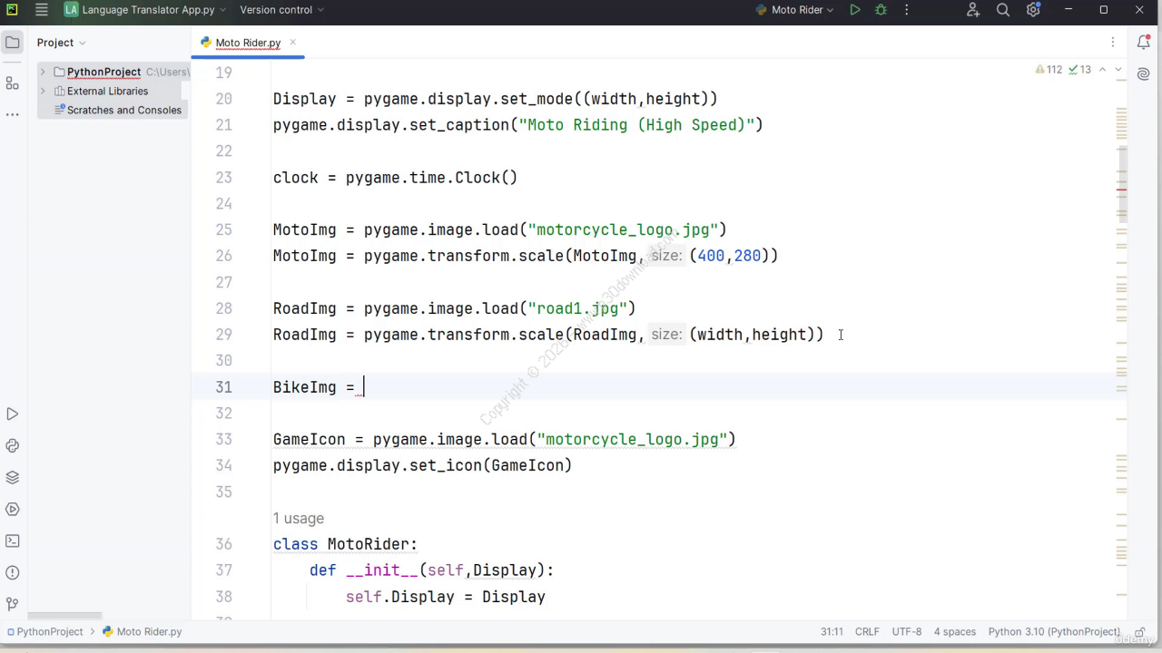Image resolution: width=1162 pixels, height=653 pixels.
Task: Click the weak warnings count 13 indicator
Action: pyautogui.click(x=1079, y=70)
